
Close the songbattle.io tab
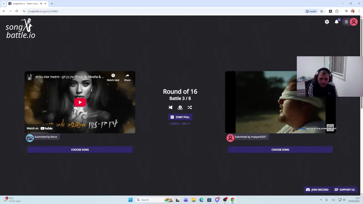(x=45, y=3)
